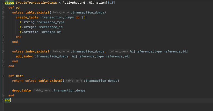Click the 5.2 migration version number
Screen dimensions: 213x111
click(x=110, y=3)
